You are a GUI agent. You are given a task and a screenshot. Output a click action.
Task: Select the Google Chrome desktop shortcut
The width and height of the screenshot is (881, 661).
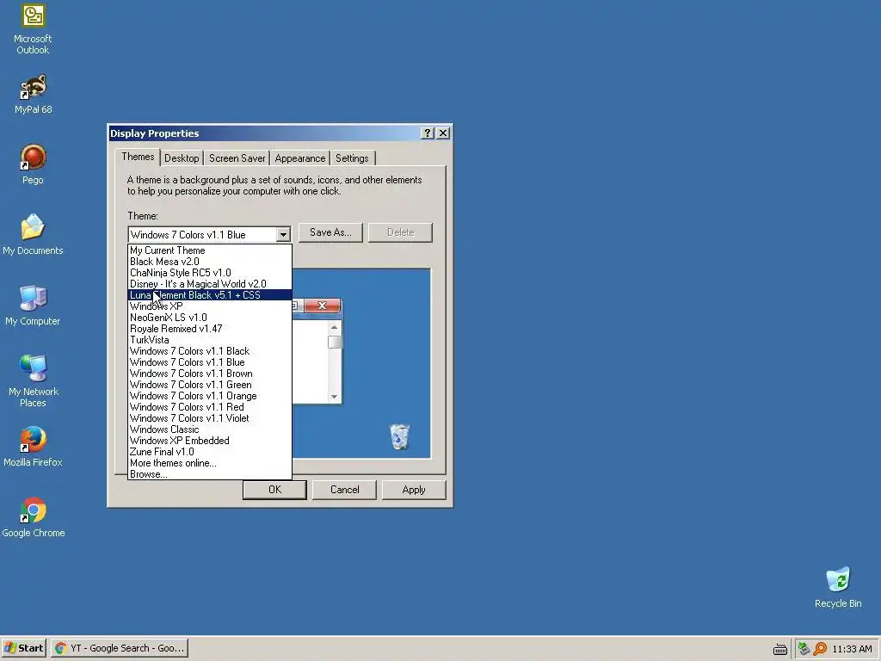tap(33, 517)
